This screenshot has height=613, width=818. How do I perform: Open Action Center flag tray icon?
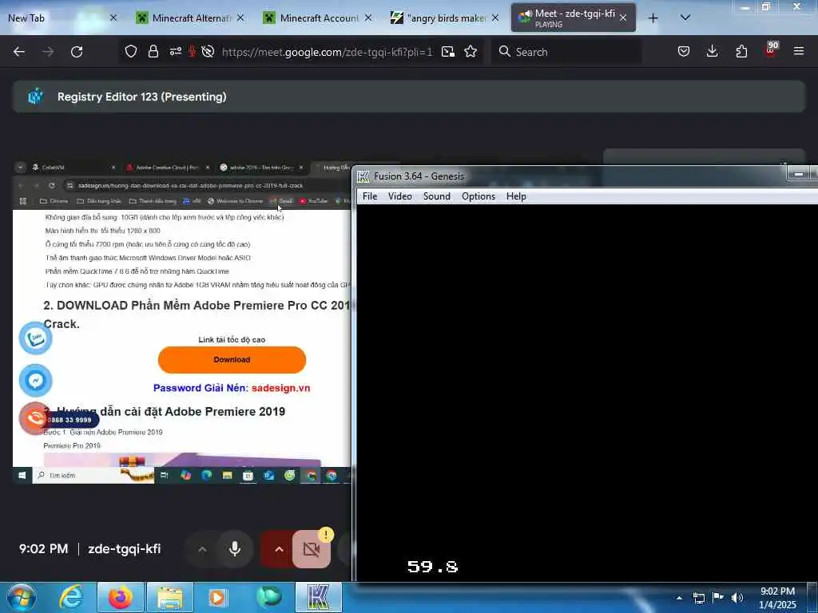[718, 598]
